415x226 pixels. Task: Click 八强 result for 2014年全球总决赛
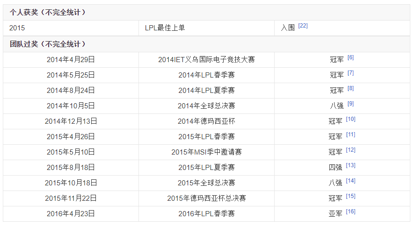[x=337, y=106]
